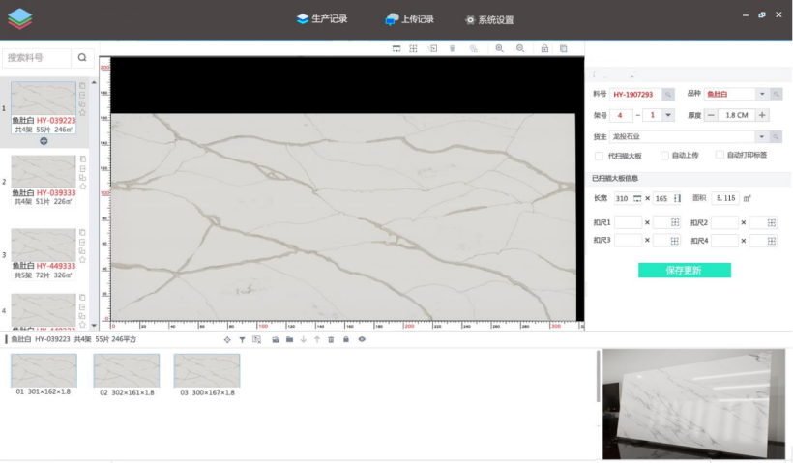Click zoom out magnifier in canvas toolbar

click(520, 48)
